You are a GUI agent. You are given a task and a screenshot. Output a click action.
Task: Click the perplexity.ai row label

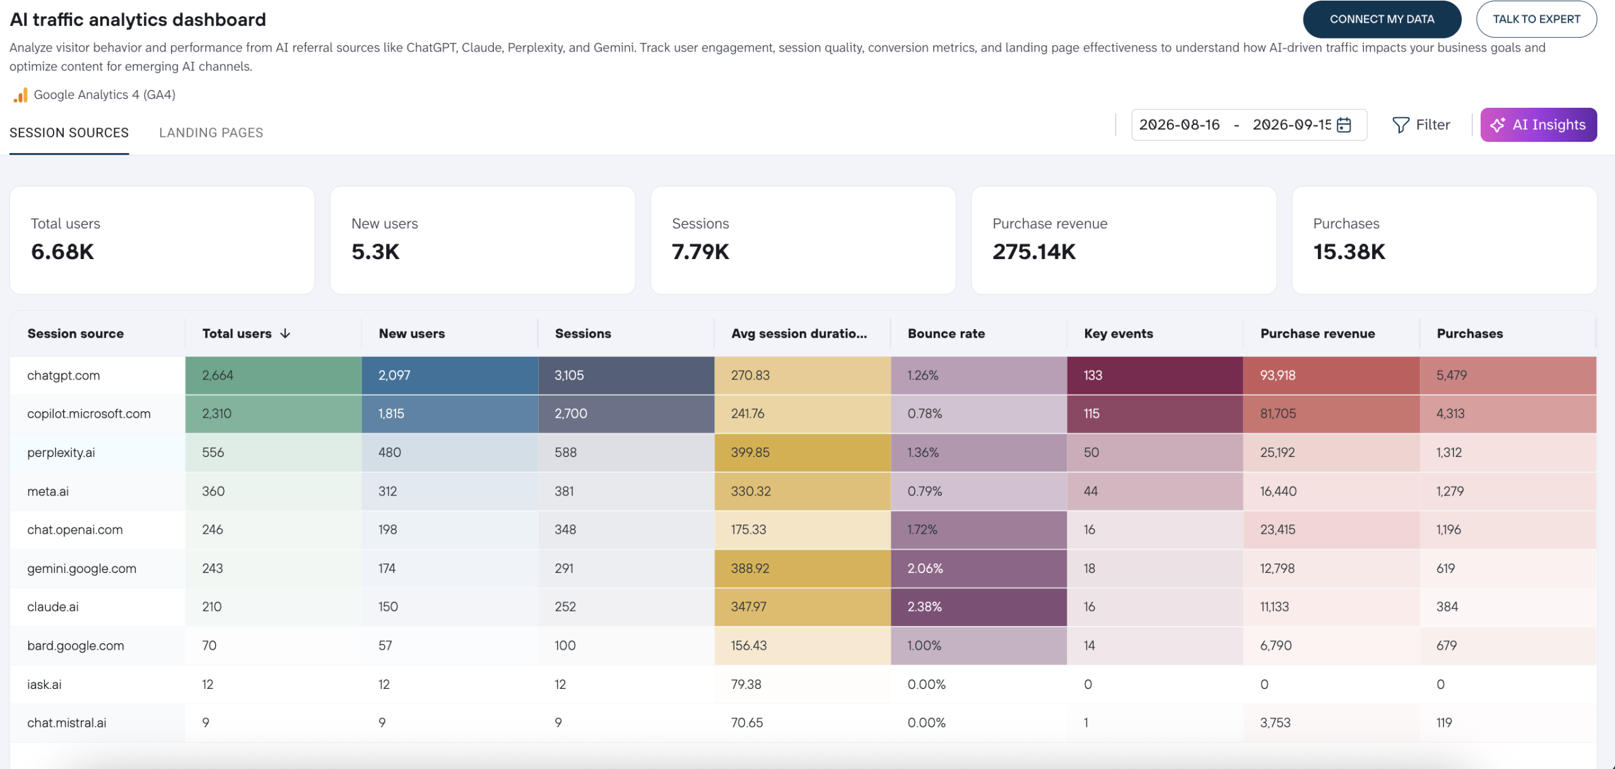(61, 453)
